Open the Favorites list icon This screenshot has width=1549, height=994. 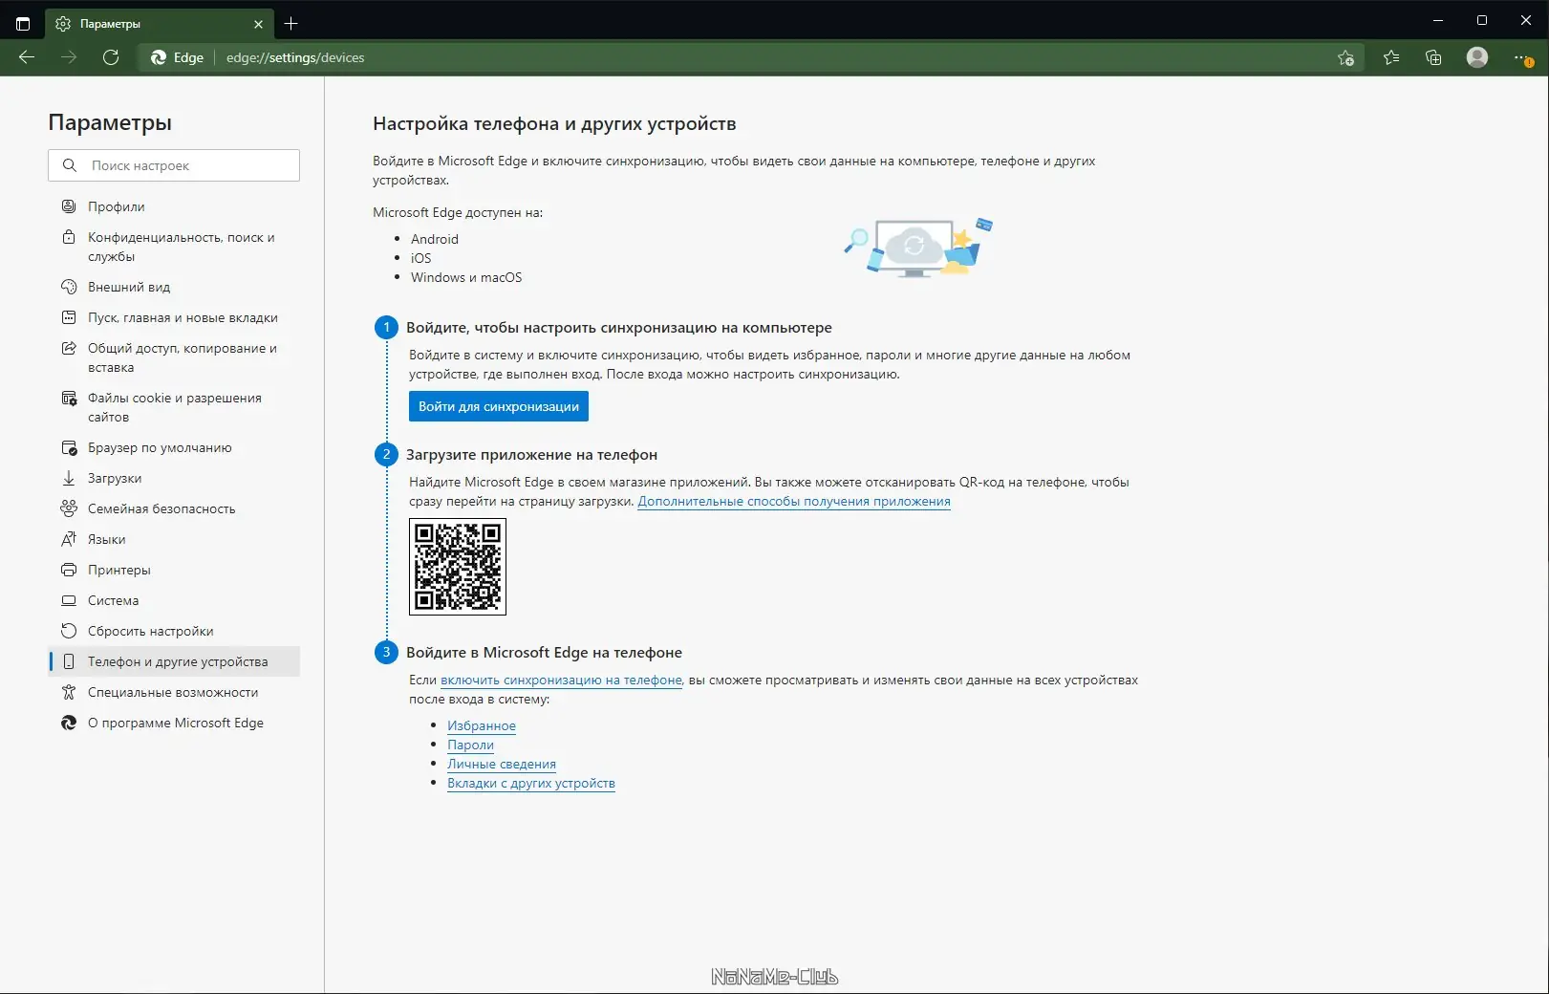(1391, 57)
